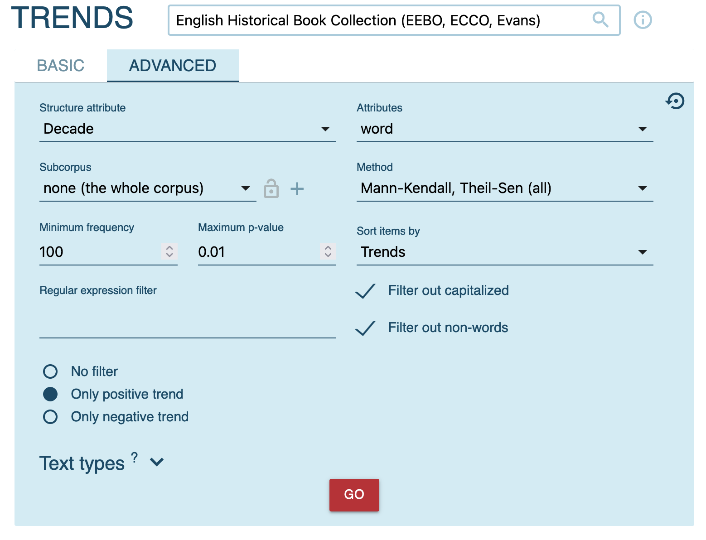Switch to the BASIC tab
The height and width of the screenshot is (540, 706).
(x=61, y=66)
